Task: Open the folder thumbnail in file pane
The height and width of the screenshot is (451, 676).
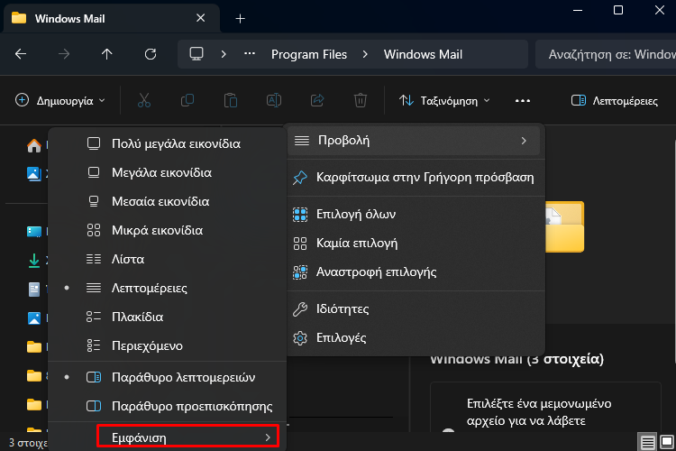Action: tap(565, 226)
